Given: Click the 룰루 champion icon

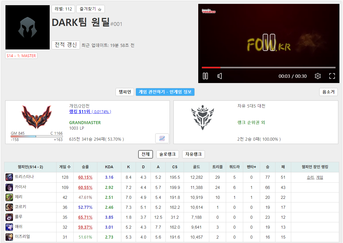Looking at the screenshot, I should 9,217.
